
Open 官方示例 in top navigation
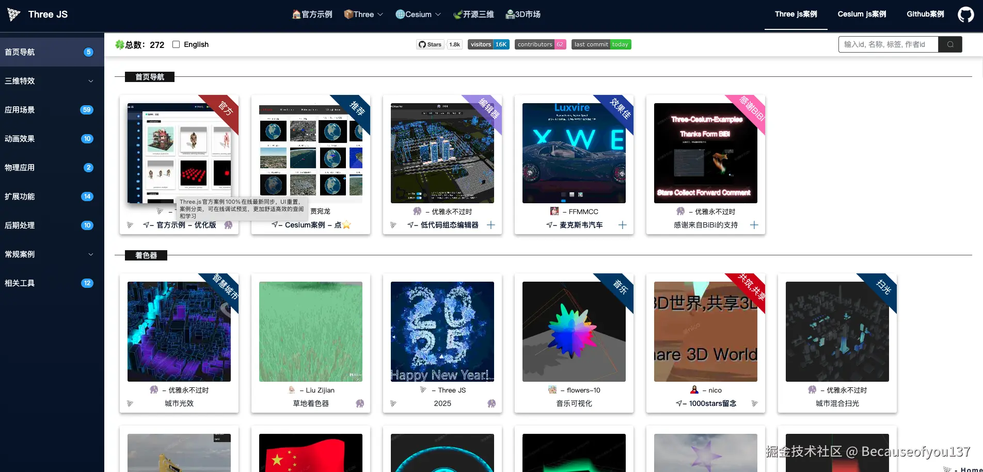[x=312, y=14]
